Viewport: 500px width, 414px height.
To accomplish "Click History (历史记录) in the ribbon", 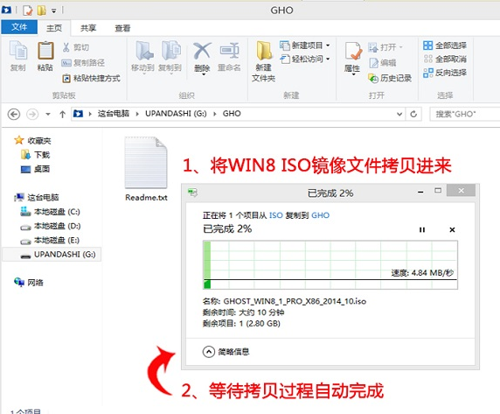I will point(390,78).
